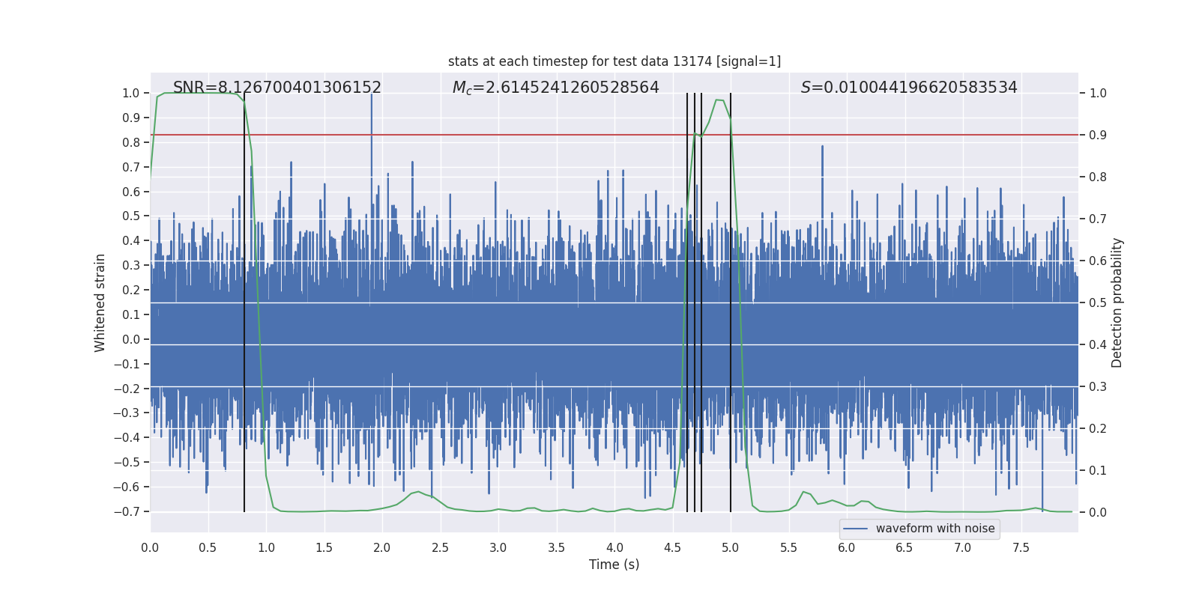Viewport: 1199px width, 599px height.
Task: Click the S value annotation
Action: [x=909, y=88]
